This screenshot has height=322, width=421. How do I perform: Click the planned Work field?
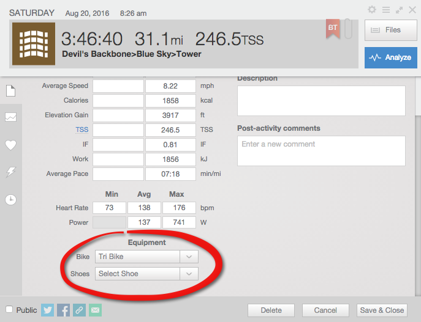[x=118, y=159]
